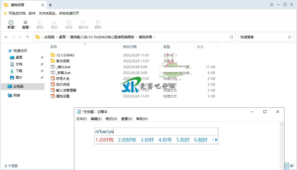Open 下载 in quick access
297x170 pixels.
[x=19, y=71]
